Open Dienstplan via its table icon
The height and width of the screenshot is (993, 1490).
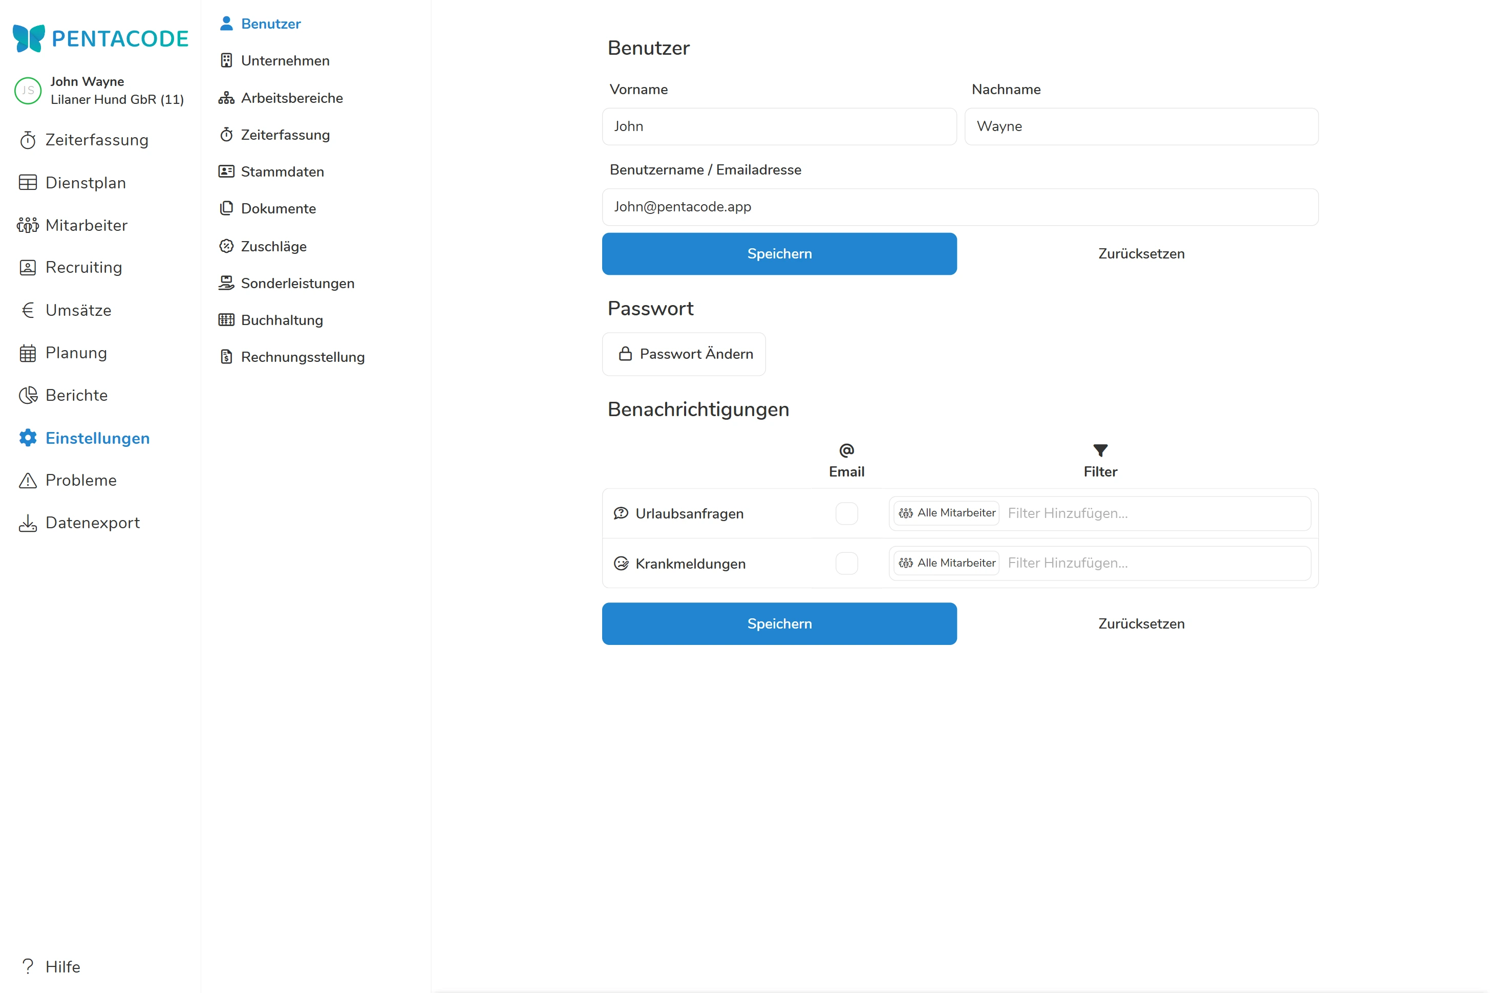click(28, 182)
